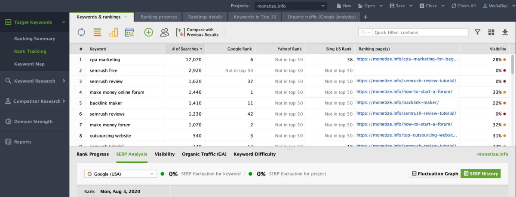
Task: Click the New project button
Action: [x=344, y=6]
